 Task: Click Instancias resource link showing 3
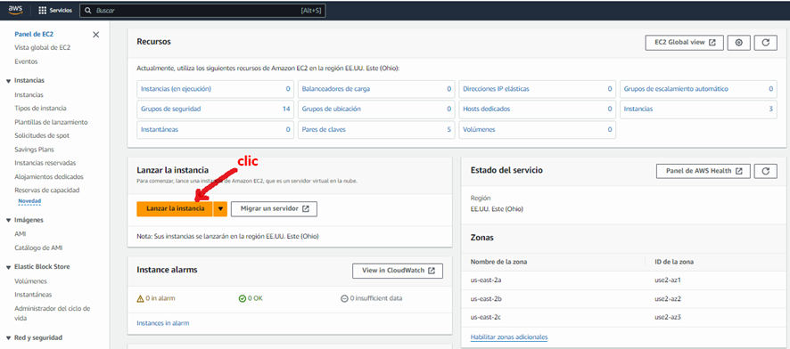[x=638, y=109]
